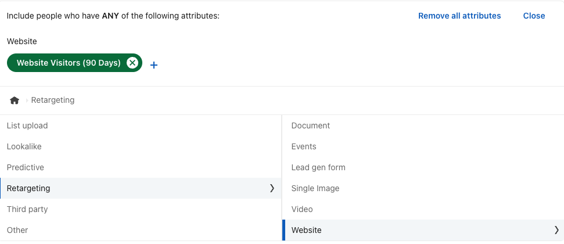Select the List upload category

(x=27, y=125)
